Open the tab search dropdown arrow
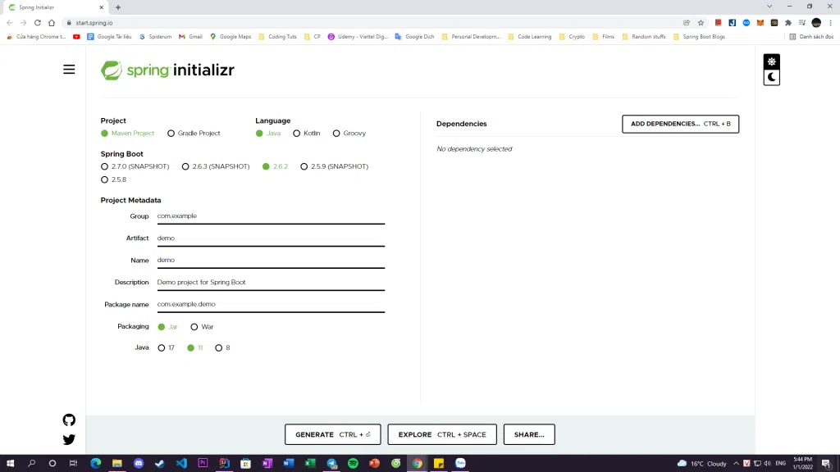Viewport: 840px width, 472px height. (x=769, y=7)
